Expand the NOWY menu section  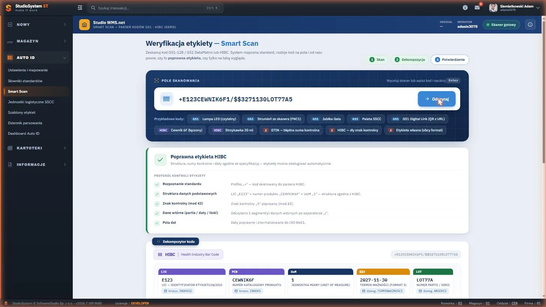pyautogui.click(x=36, y=24)
